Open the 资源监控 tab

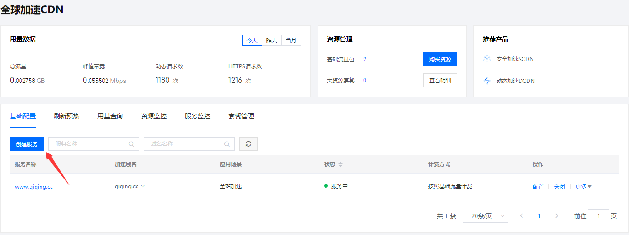coord(154,116)
